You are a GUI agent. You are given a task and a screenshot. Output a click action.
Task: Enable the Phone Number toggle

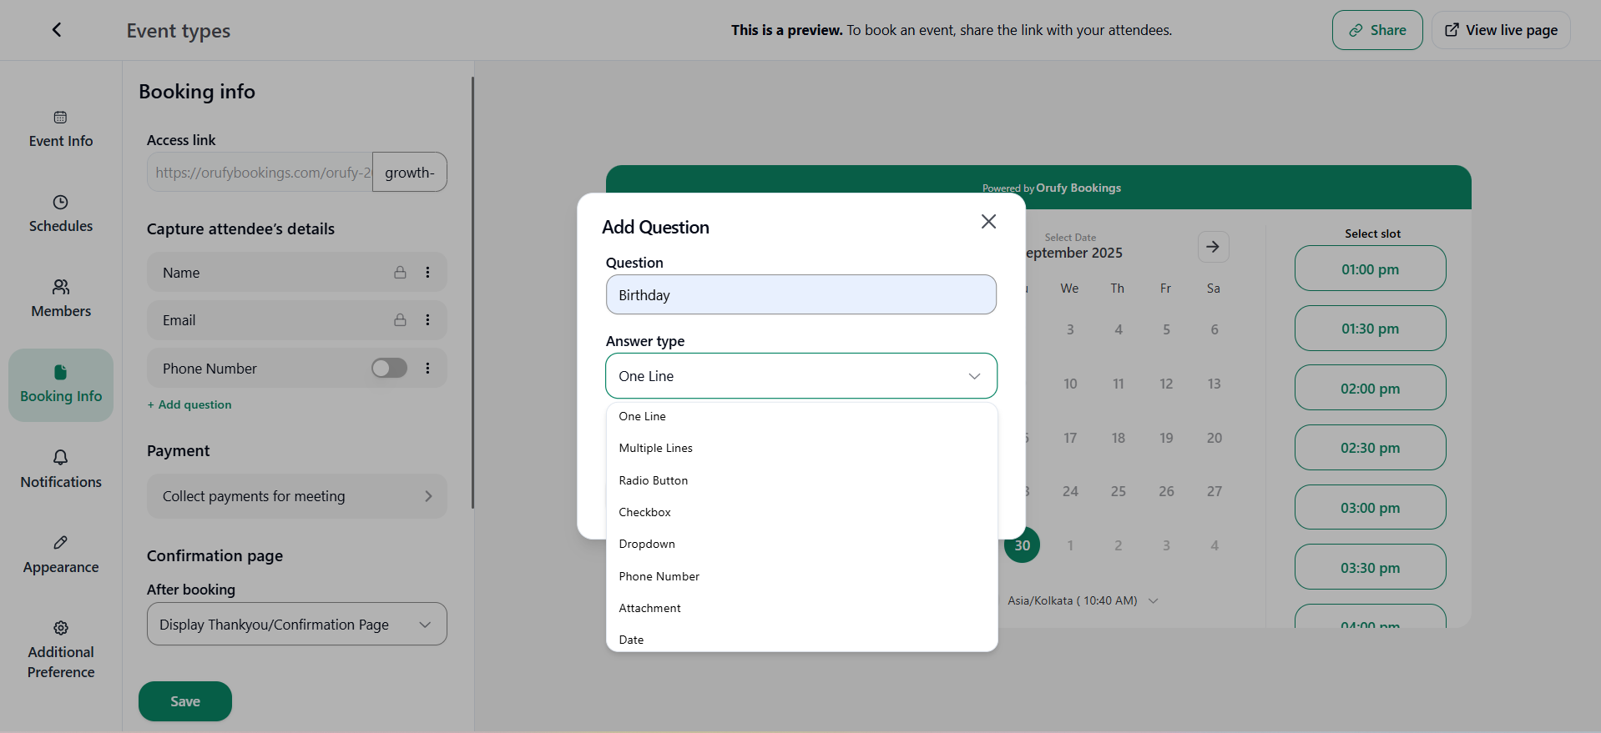[x=389, y=369]
